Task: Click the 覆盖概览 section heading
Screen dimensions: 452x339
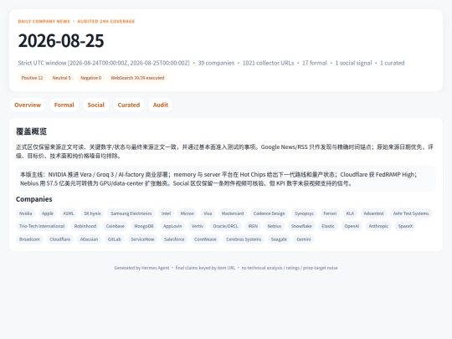Action: click(x=32, y=131)
